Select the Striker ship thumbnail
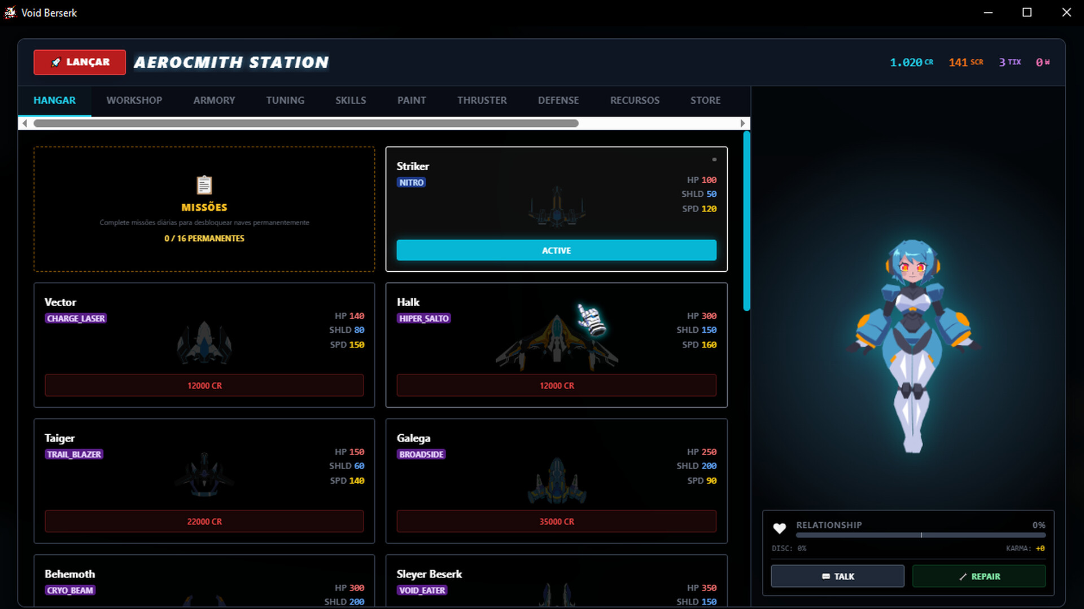This screenshot has height=609, width=1084. coord(557,207)
